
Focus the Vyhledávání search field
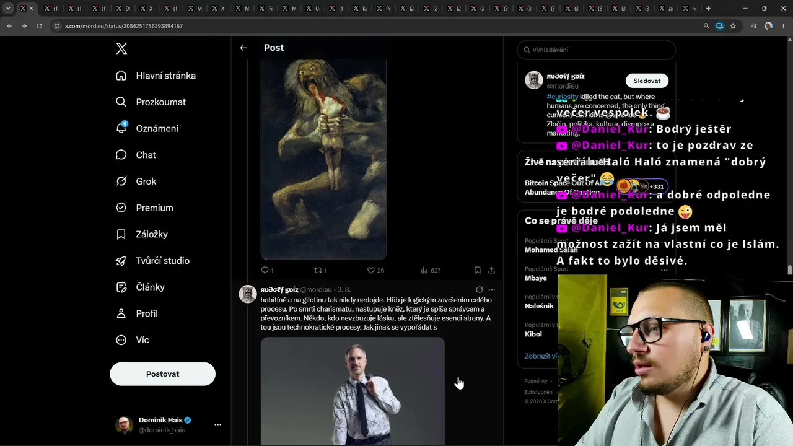pos(597,50)
